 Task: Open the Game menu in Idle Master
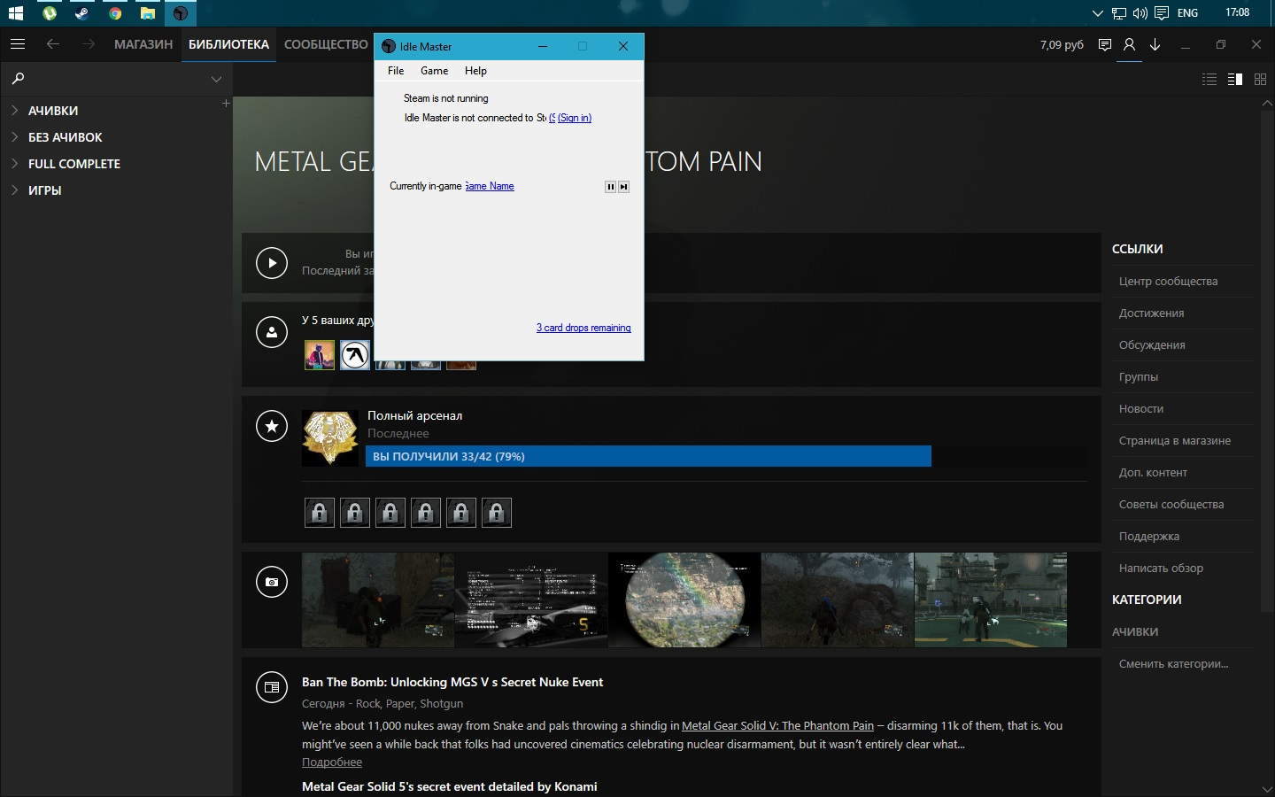click(x=434, y=71)
